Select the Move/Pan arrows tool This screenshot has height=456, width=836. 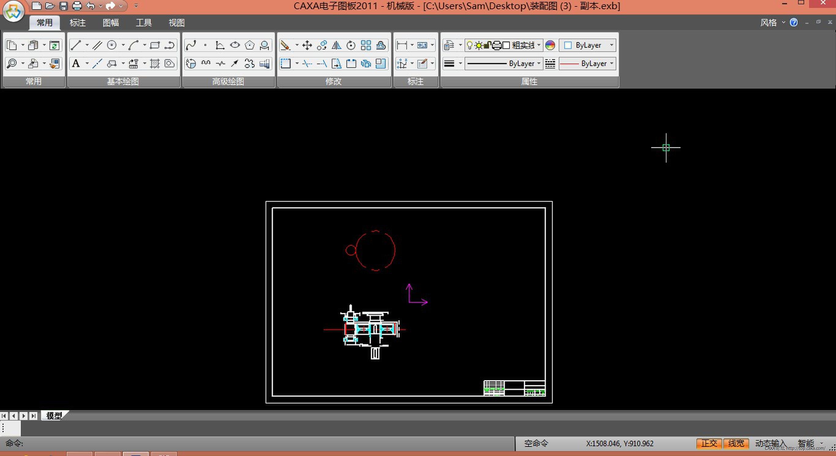point(307,45)
